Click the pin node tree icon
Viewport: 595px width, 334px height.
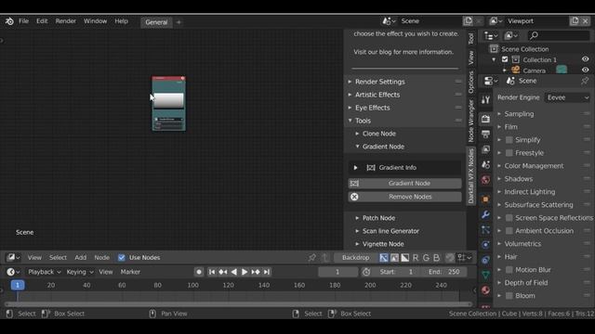click(312, 258)
